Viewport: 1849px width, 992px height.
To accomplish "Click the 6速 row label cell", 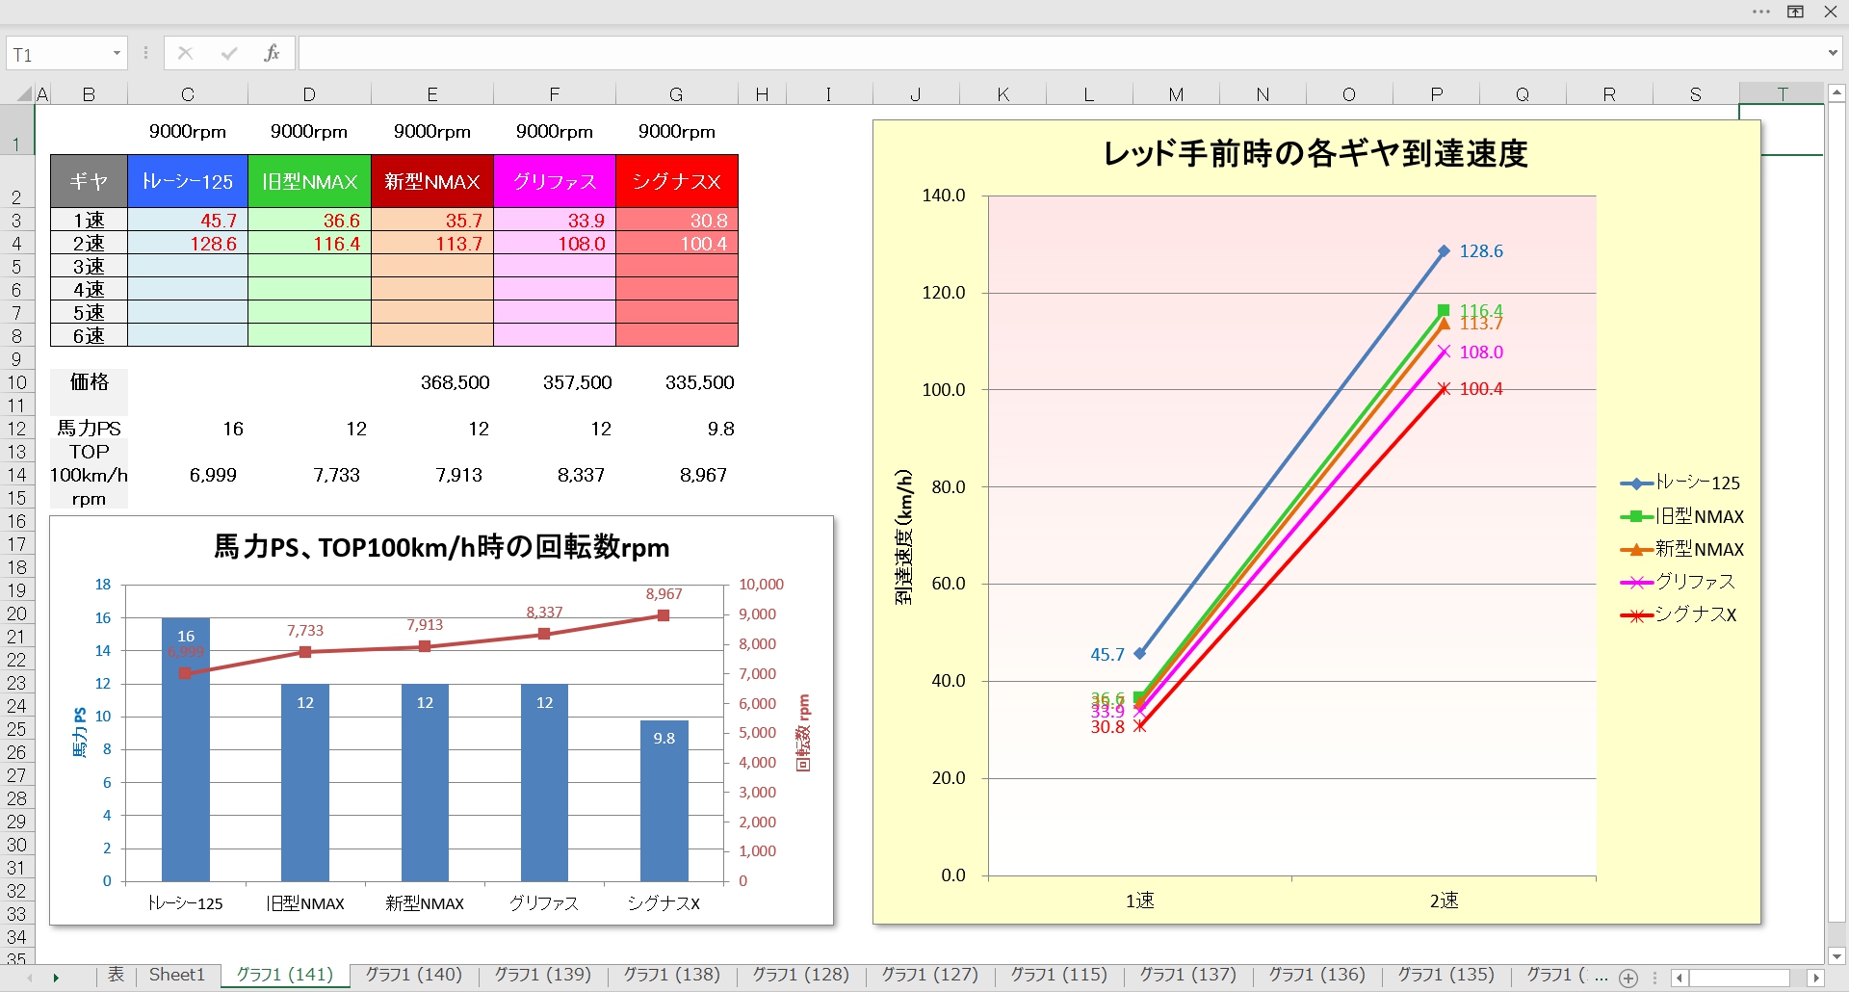I will tap(89, 336).
